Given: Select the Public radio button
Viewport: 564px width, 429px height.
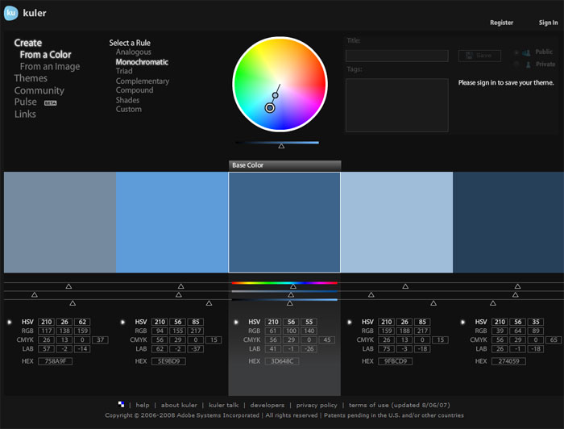Looking at the screenshot, I should (x=516, y=52).
